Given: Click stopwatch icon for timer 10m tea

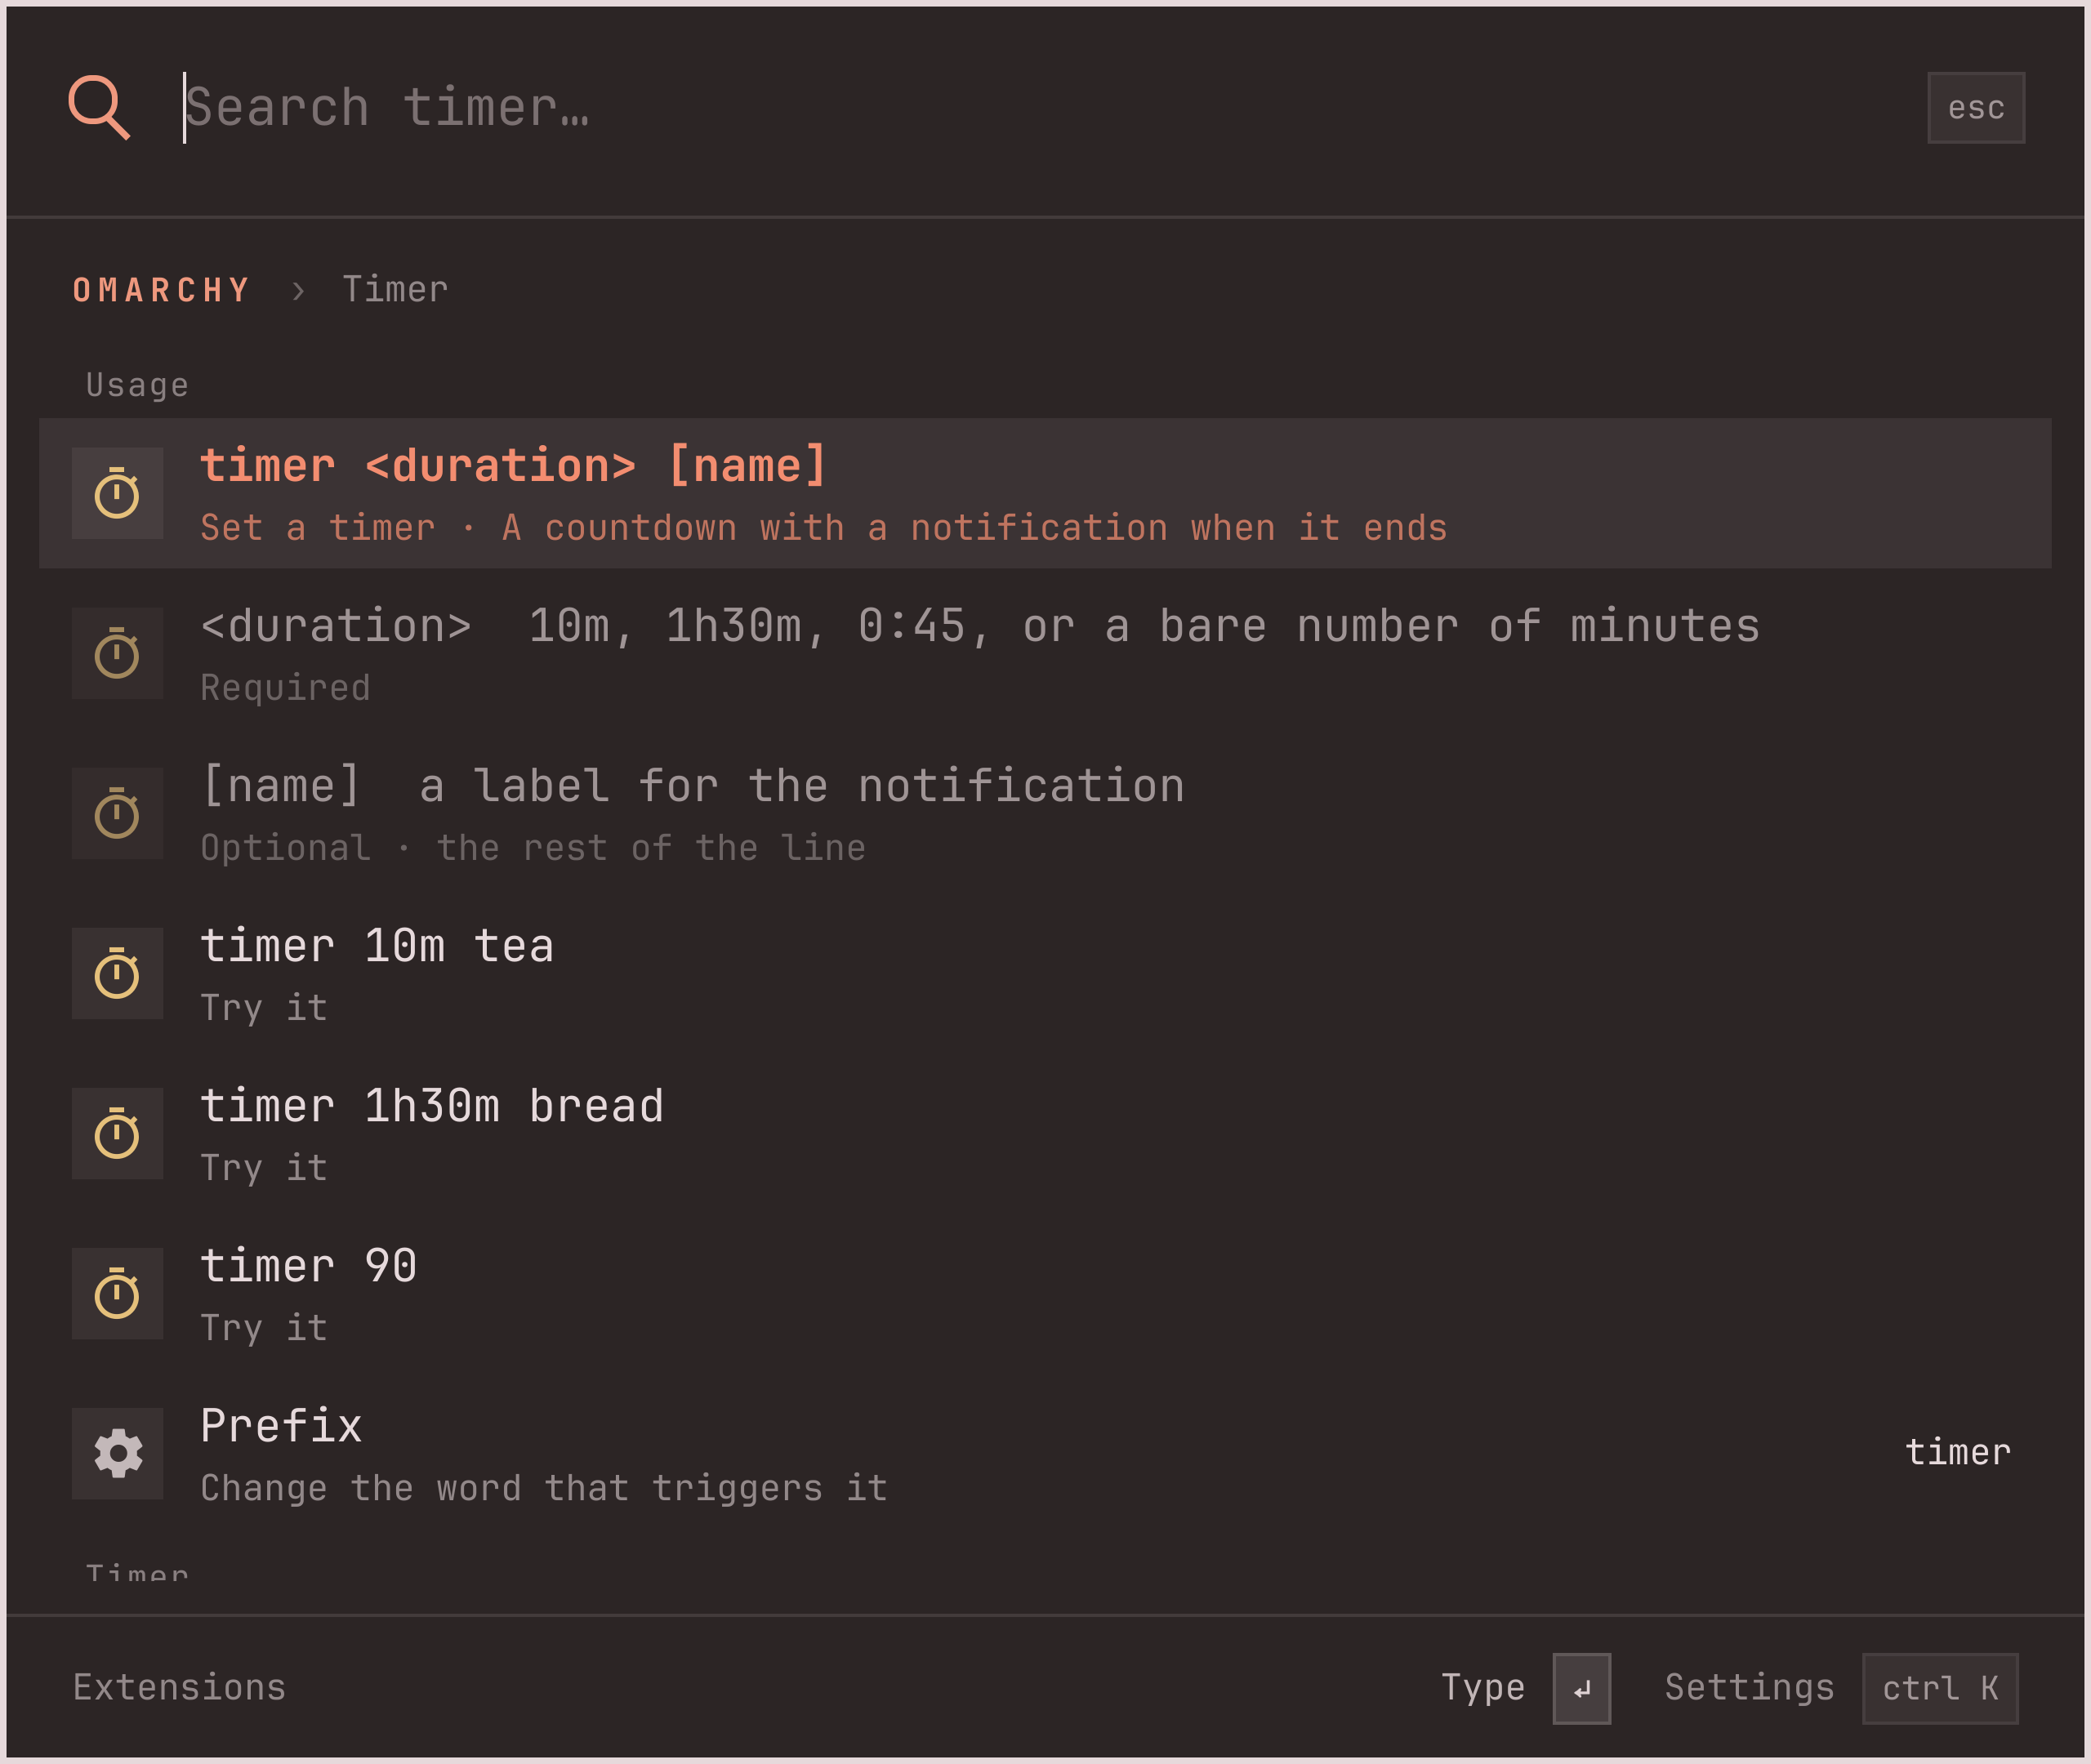Looking at the screenshot, I should click(x=117, y=973).
